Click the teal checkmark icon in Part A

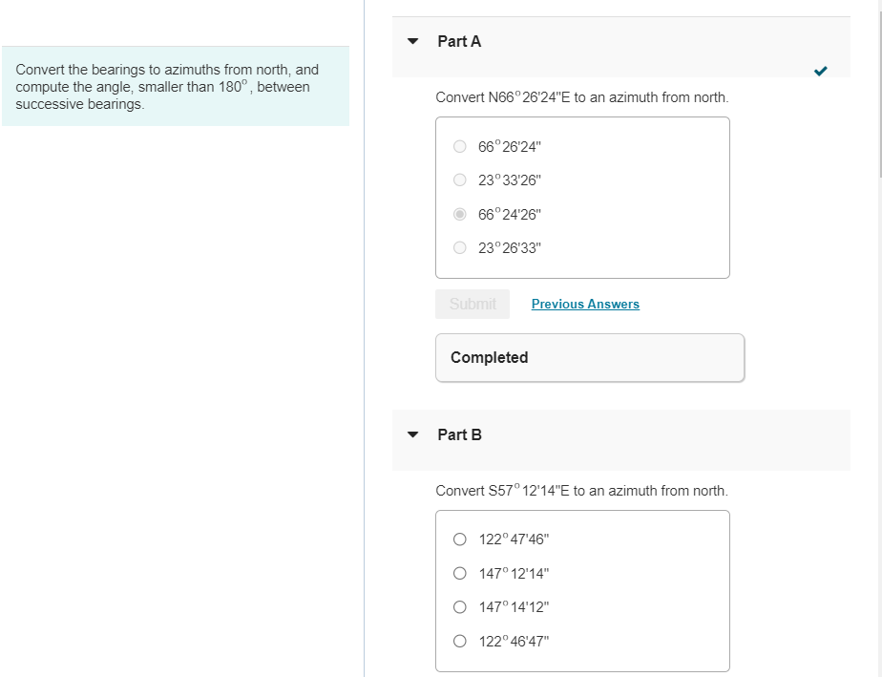click(x=820, y=70)
